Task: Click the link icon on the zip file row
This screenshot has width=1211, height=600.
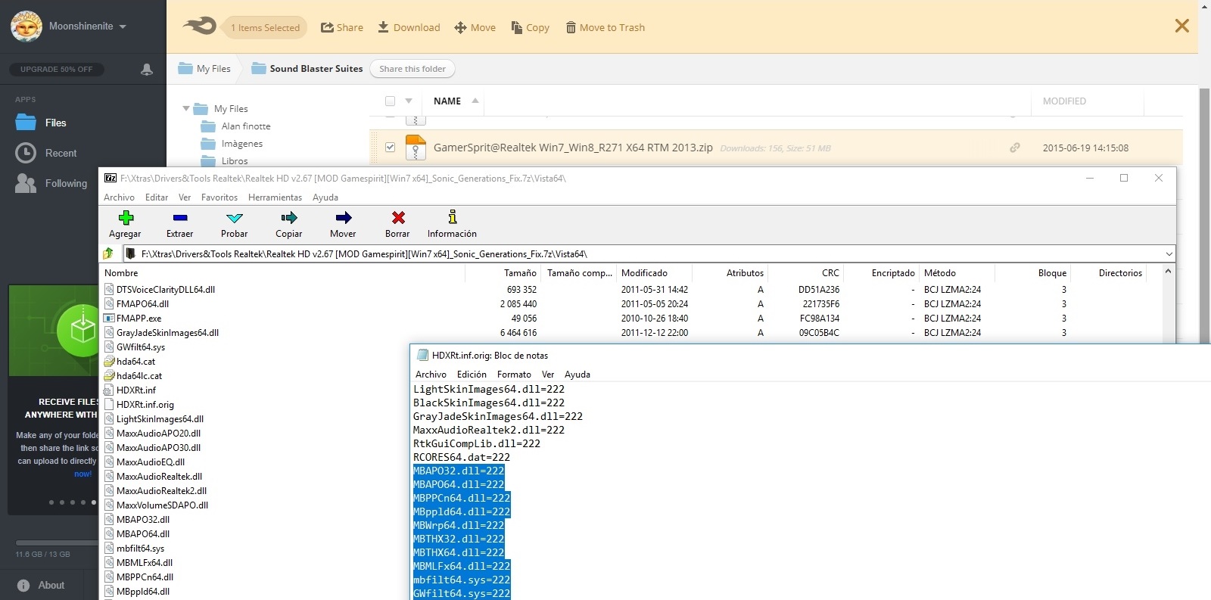Action: [x=1014, y=148]
